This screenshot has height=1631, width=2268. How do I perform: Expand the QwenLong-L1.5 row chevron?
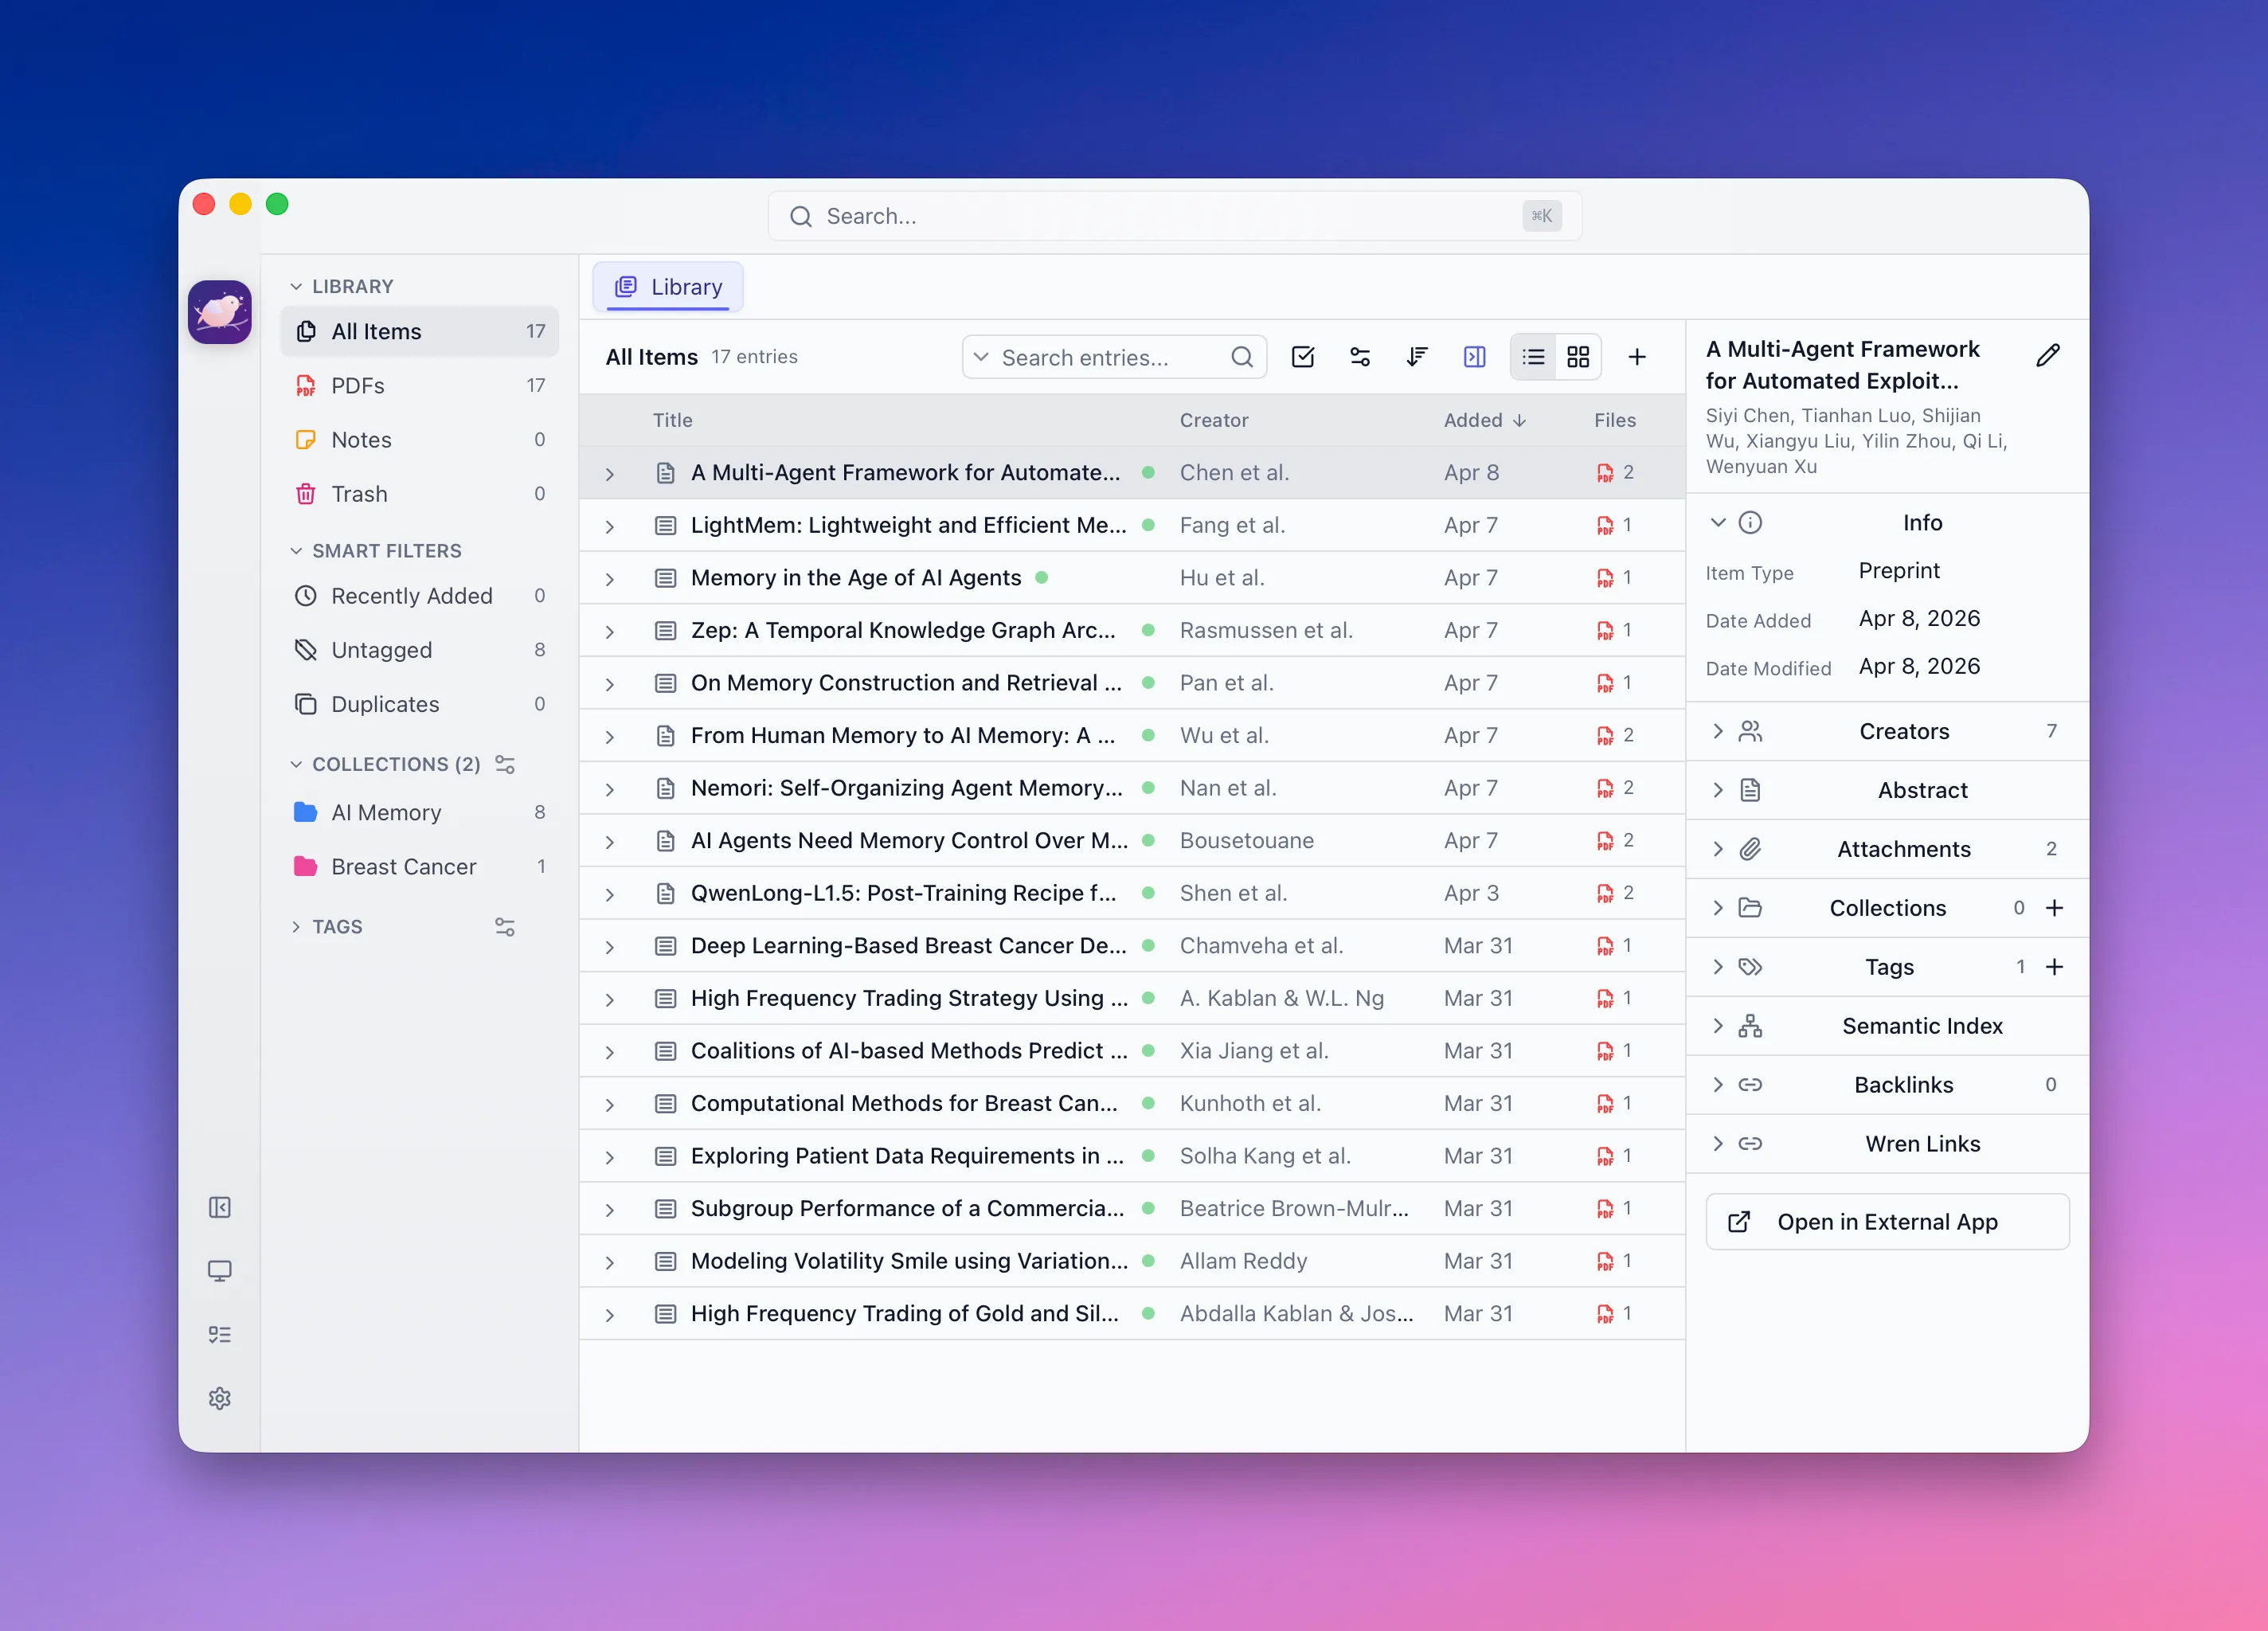(609, 895)
